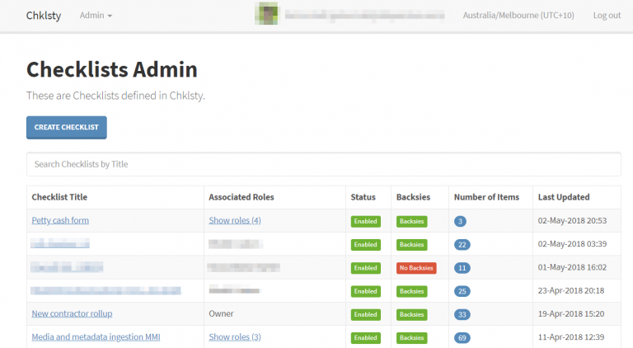This screenshot has height=348, width=633.
Task: Click the pixelated user avatar
Action: 267,15
